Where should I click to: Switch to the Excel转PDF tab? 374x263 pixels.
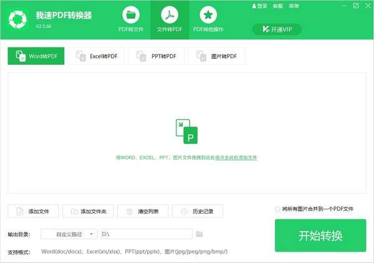click(x=97, y=56)
